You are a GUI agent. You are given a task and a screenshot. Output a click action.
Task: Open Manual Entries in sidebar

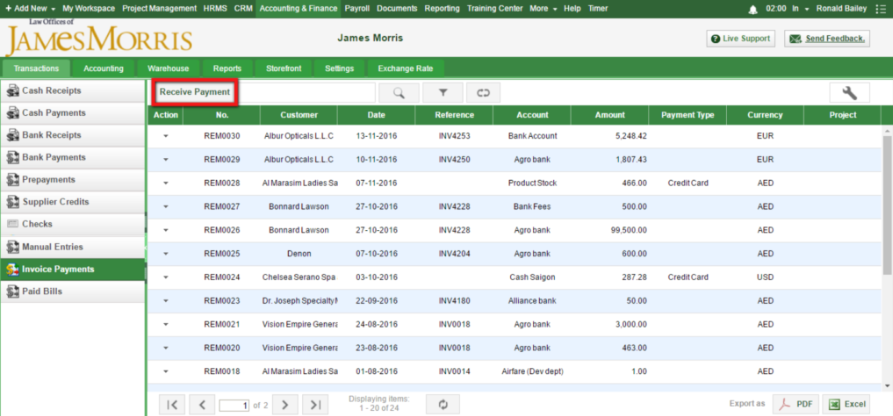pos(73,247)
